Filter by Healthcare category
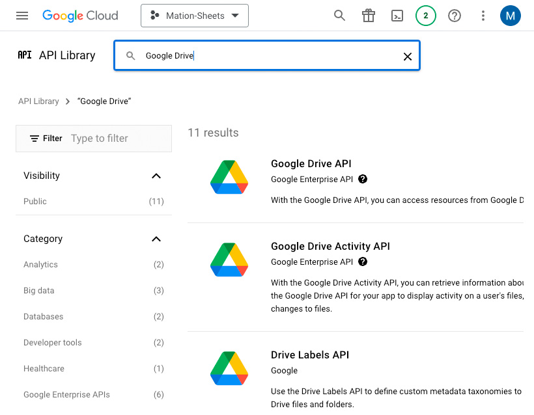This screenshot has height=415, width=534. [x=94, y=369]
